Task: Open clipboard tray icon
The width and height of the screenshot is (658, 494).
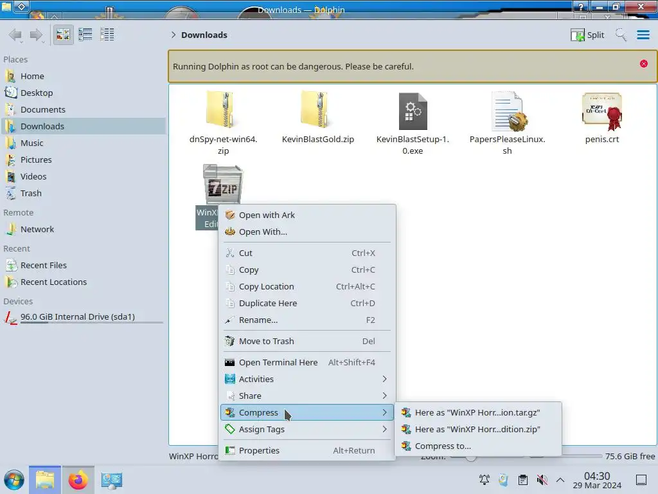Action: (523, 480)
